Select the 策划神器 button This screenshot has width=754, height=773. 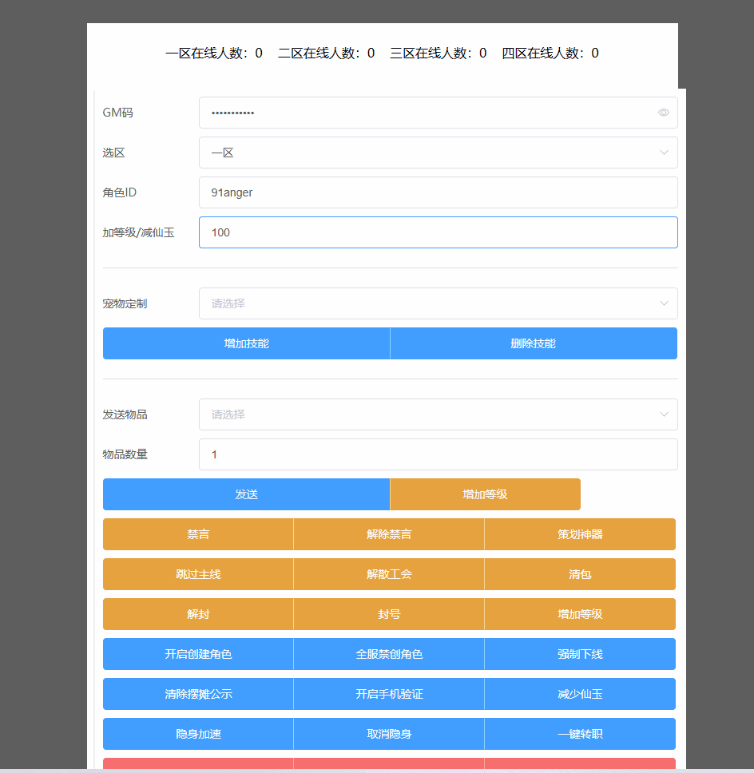(580, 534)
